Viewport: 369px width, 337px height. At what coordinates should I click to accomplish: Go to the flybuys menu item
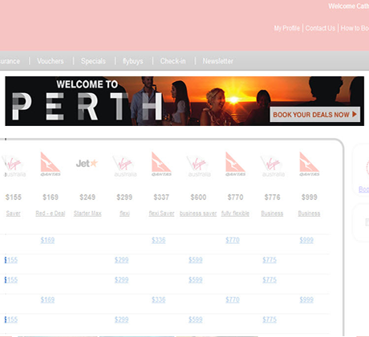pos(132,61)
